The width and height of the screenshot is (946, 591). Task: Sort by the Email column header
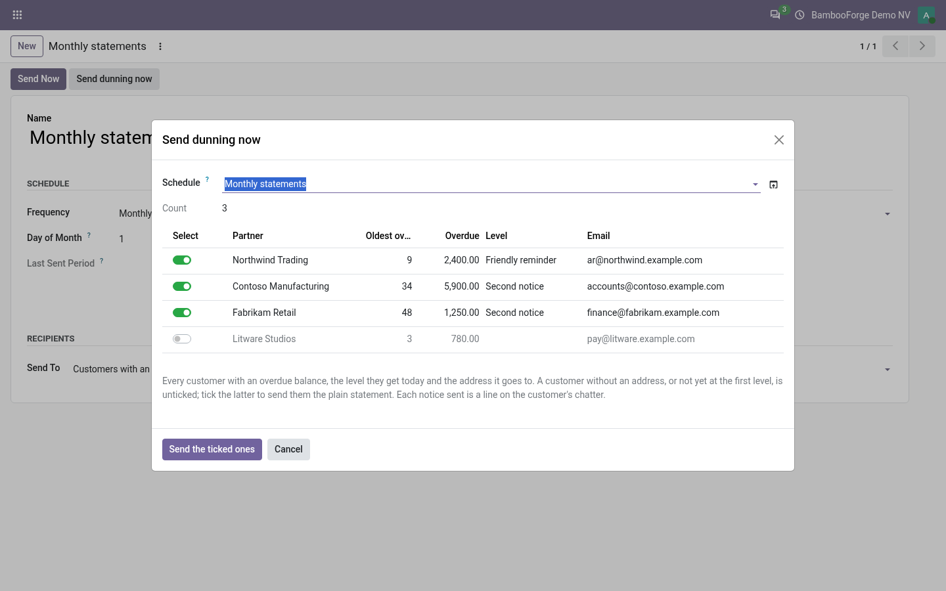click(598, 236)
